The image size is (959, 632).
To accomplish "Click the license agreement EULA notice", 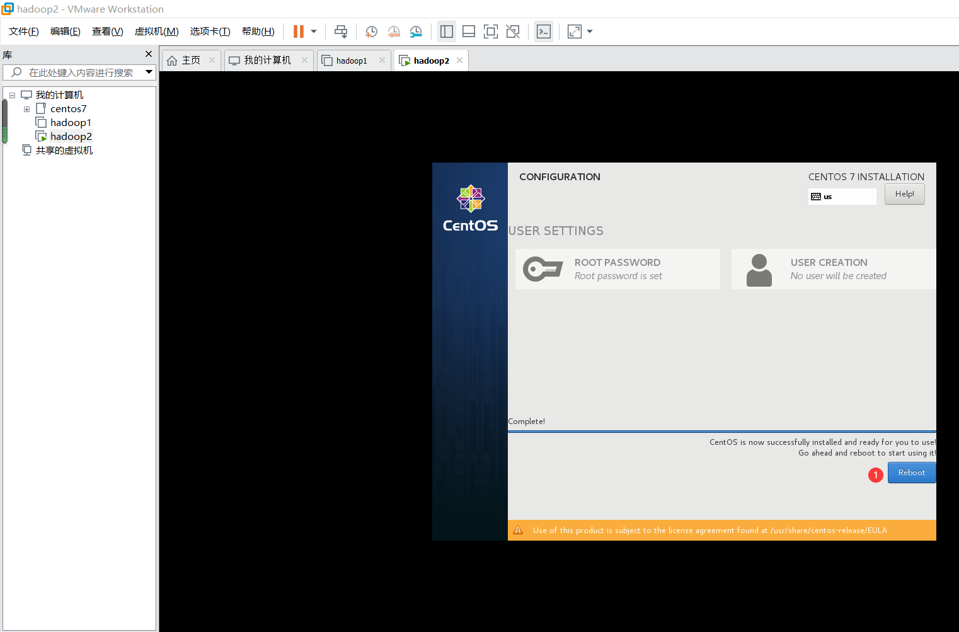I will [722, 531].
